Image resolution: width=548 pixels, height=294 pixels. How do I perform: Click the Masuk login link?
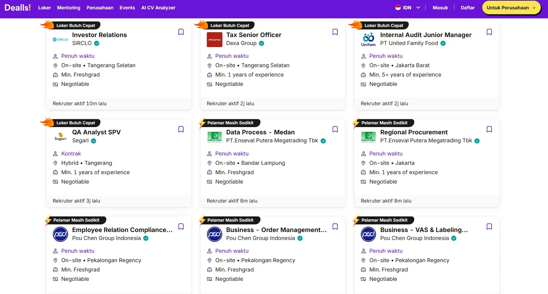pyautogui.click(x=440, y=8)
